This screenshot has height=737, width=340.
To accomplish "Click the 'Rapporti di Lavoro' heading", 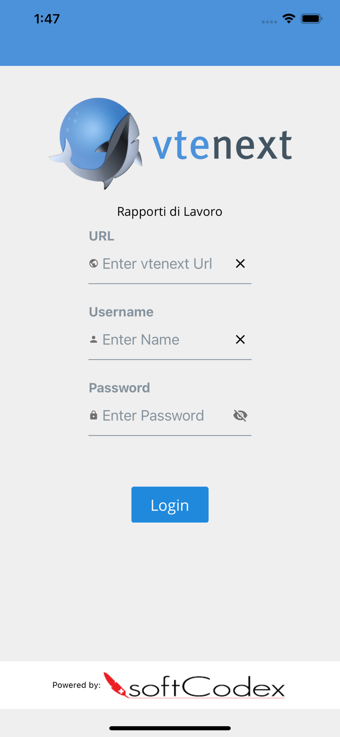I will tap(170, 211).
